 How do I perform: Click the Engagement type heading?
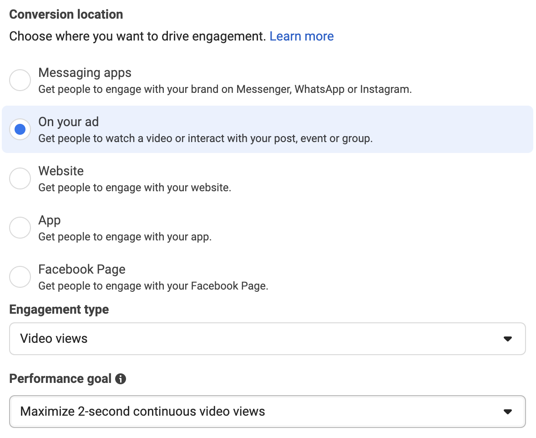click(59, 309)
